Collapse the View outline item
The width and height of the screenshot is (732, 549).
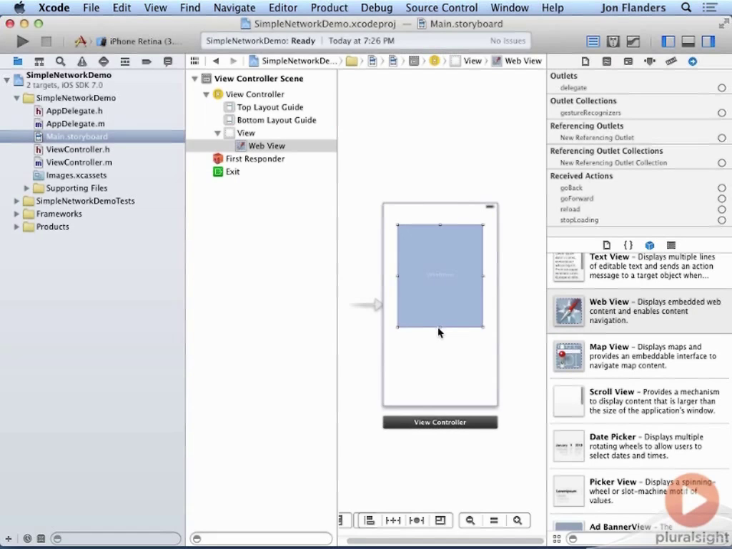click(x=217, y=133)
